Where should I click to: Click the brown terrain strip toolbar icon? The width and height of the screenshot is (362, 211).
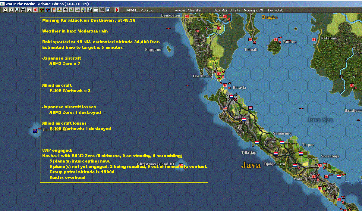pyautogui.click(x=102, y=10)
